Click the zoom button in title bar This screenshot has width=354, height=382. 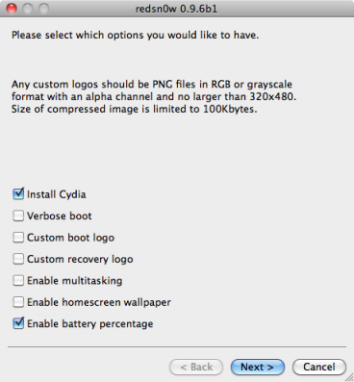click(43, 9)
